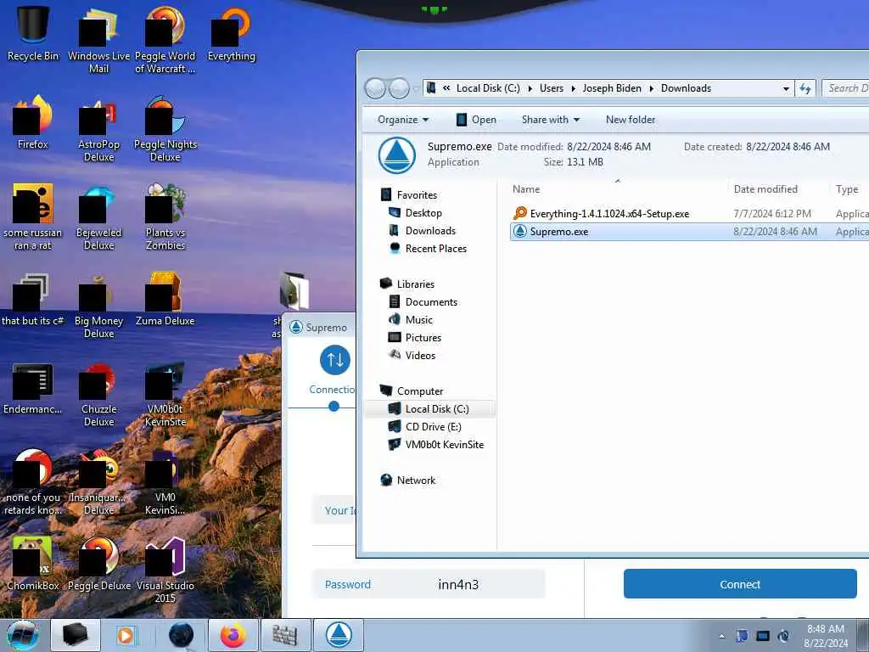Viewport: 869px width, 652px height.
Task: Launch AstroPop Deluxe desktop icon
Action: click(98, 129)
